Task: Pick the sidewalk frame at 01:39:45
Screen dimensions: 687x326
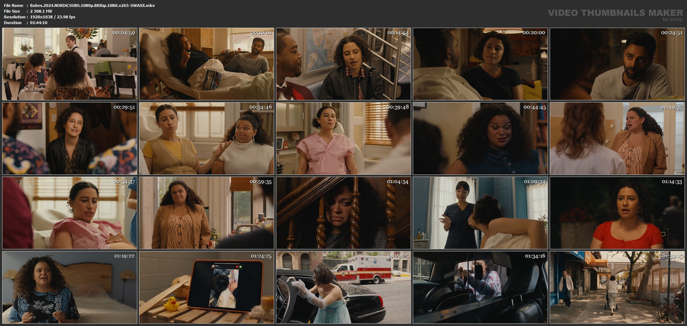Action: pyautogui.click(x=617, y=287)
